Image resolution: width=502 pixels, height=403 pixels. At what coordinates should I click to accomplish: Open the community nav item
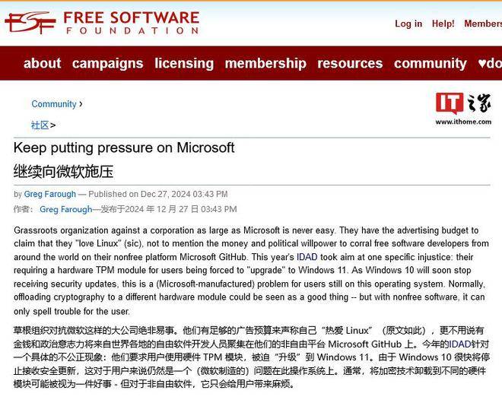click(x=431, y=63)
